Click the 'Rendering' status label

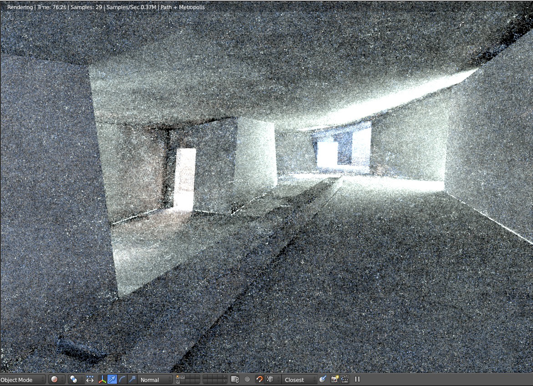20,7
